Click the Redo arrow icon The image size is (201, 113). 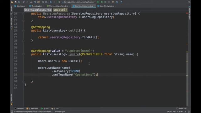[27, 2]
